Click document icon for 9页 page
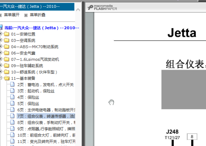Viewport: 206px width, 146px height. tap(12, 129)
